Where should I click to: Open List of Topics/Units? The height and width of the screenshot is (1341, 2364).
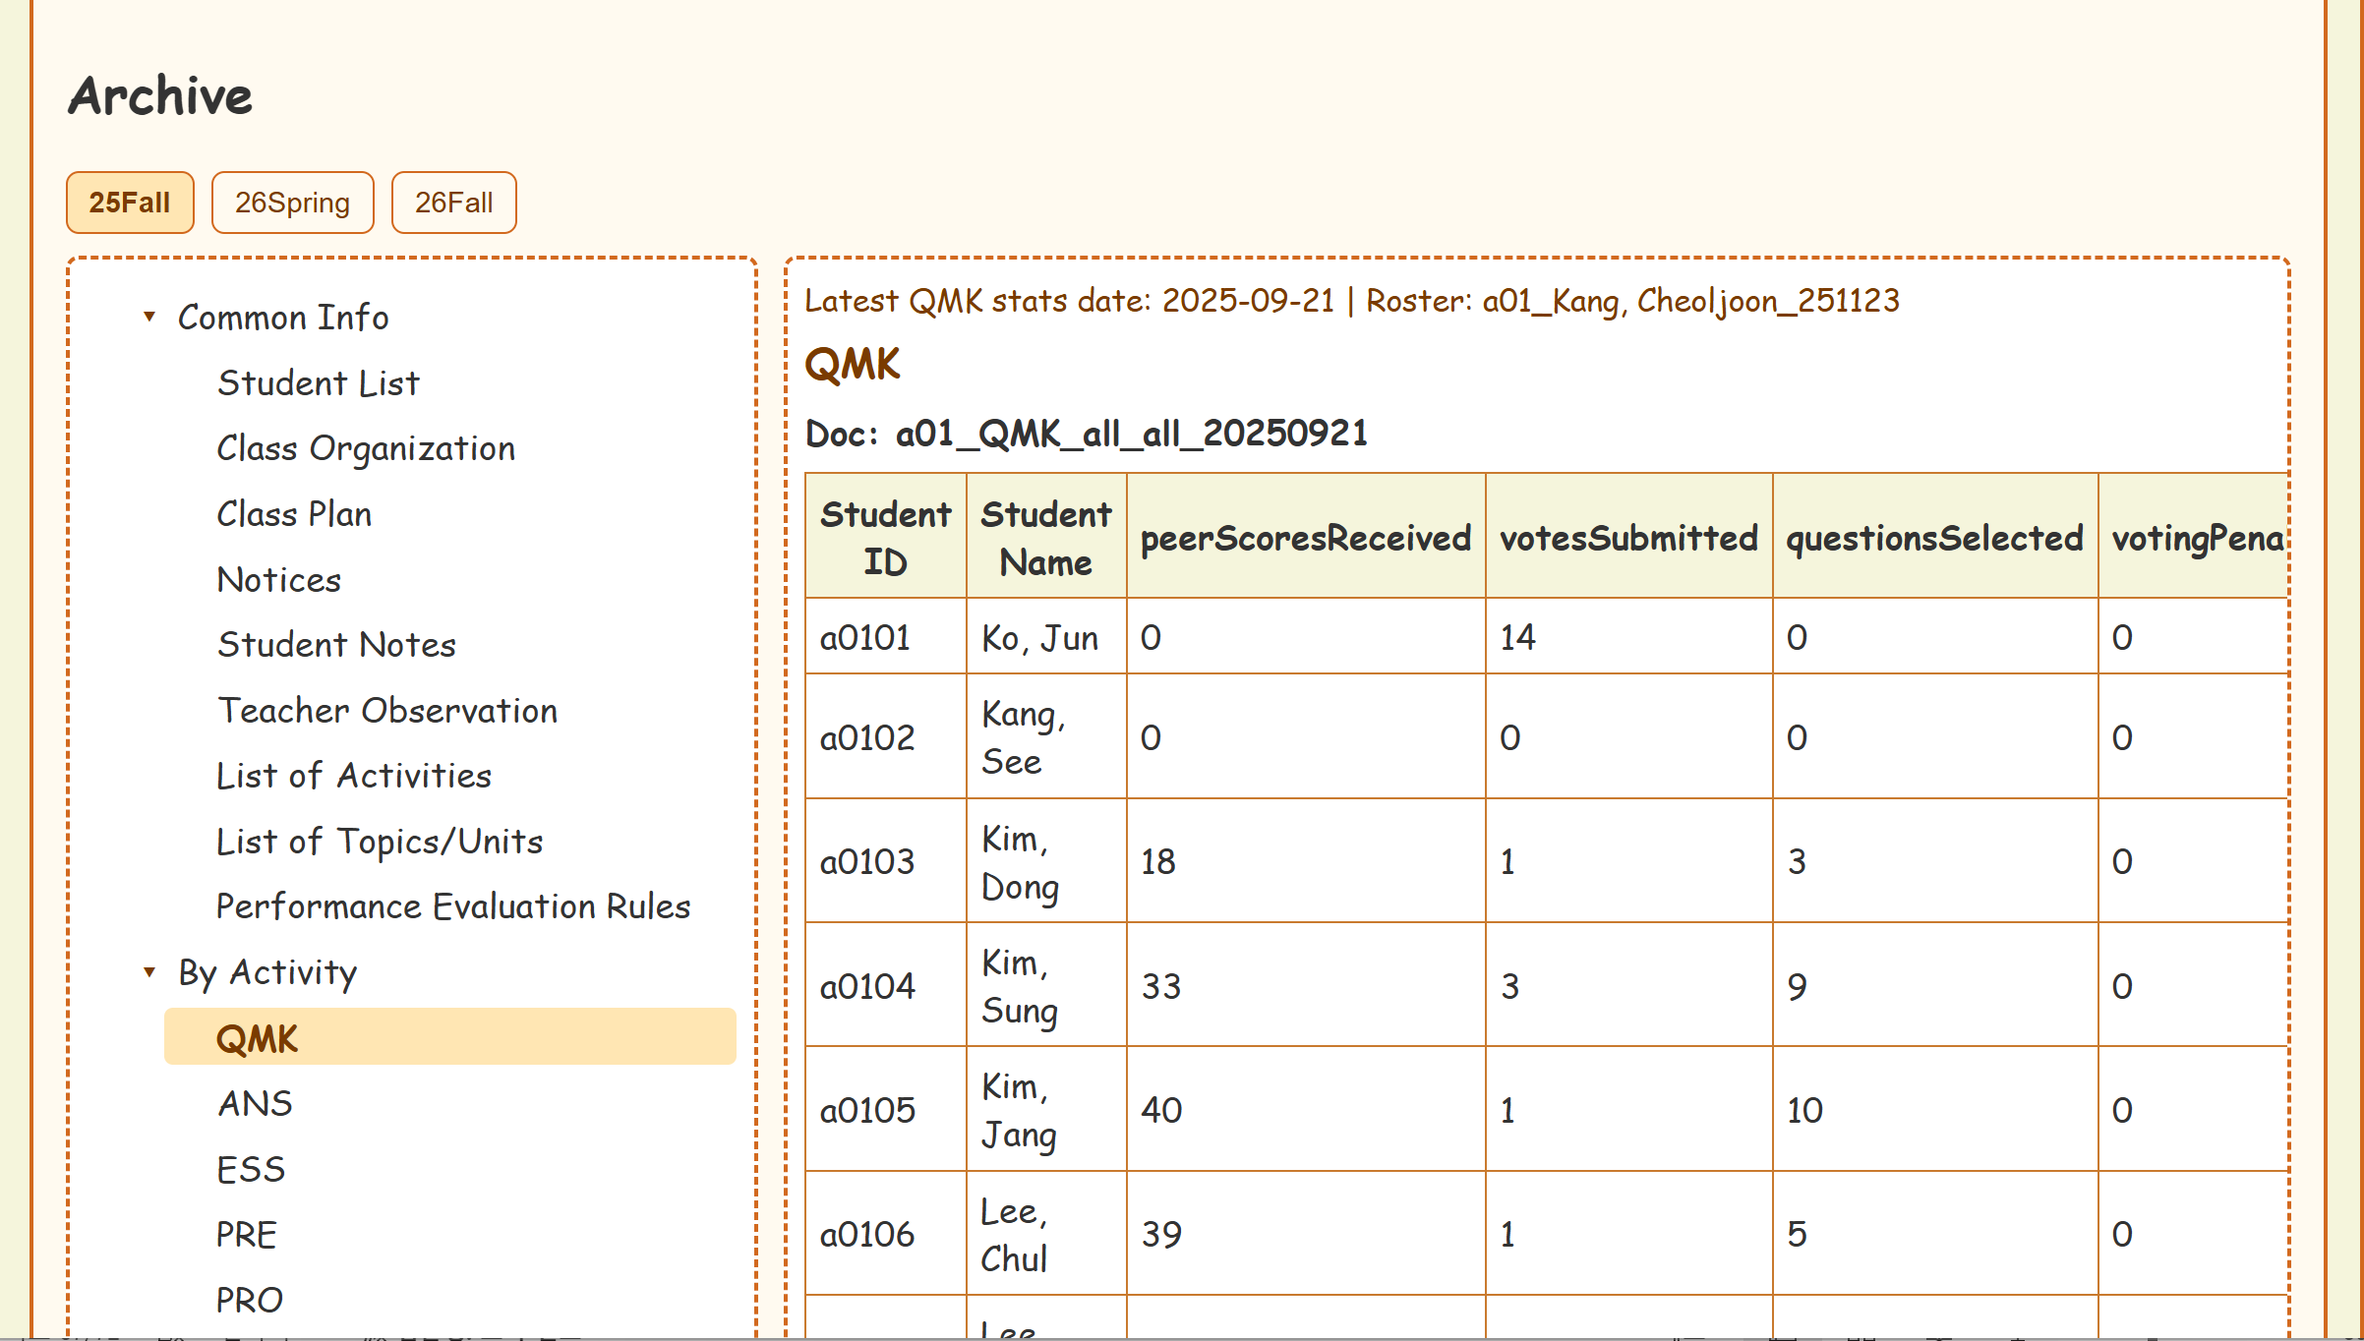379,842
